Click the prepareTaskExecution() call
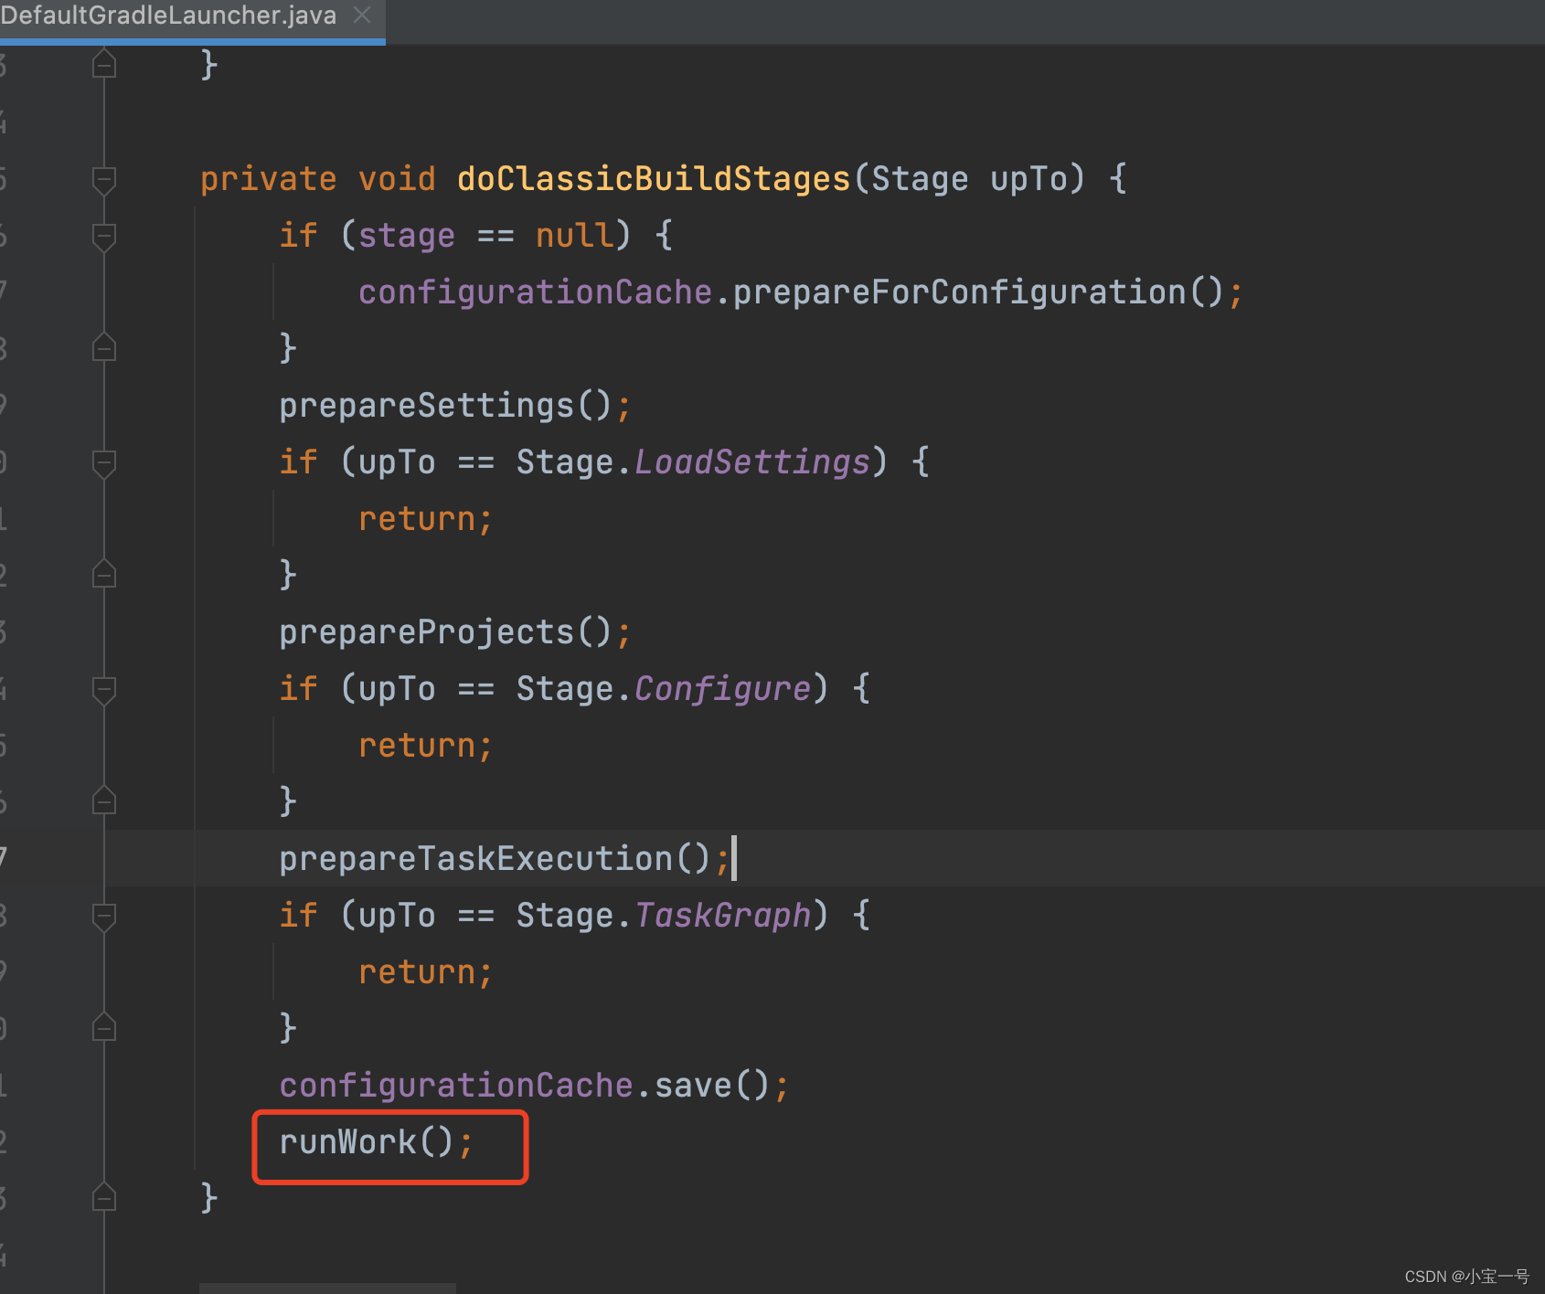 click(495, 858)
